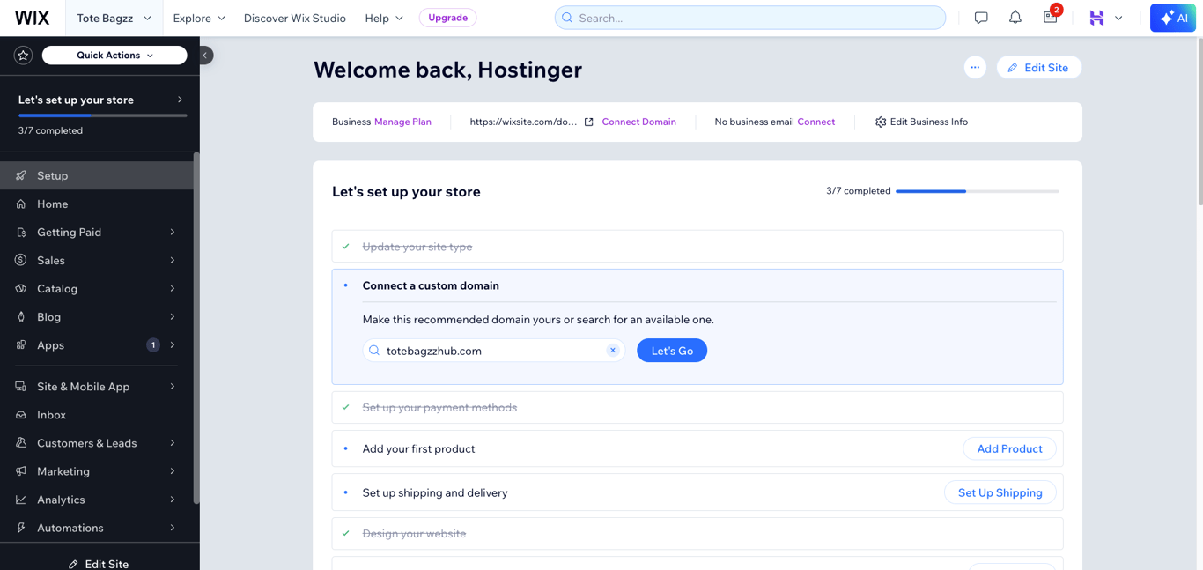
Task: Click the notifications bell icon
Action: (x=1015, y=17)
